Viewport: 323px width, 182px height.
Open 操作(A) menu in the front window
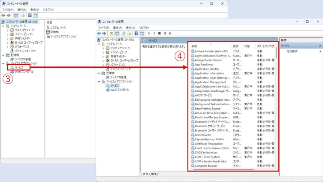pos(117,28)
